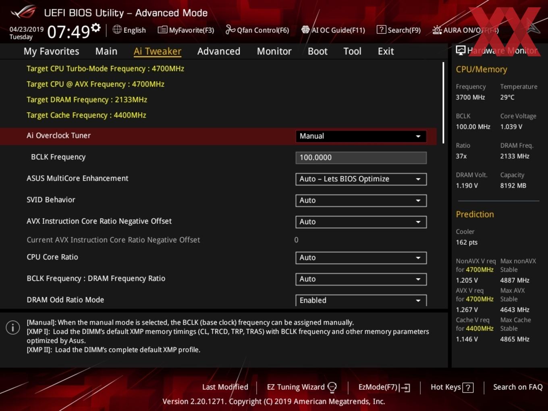Click Target CPU @ AVX Frequency : 4700MHz
This screenshot has width=548, height=411.
(95, 84)
